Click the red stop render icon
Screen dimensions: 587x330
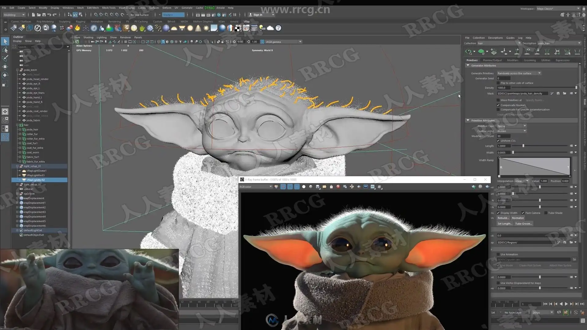[338, 187]
